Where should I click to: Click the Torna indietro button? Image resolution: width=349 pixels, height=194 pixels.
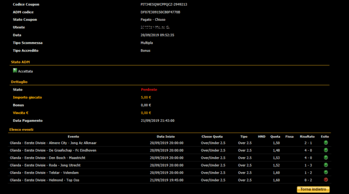tap(313, 190)
